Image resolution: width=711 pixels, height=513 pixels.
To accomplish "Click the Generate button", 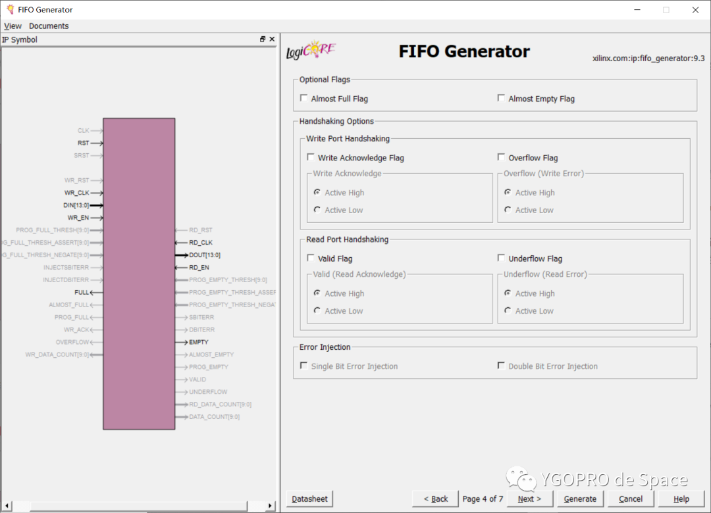I will 580,499.
